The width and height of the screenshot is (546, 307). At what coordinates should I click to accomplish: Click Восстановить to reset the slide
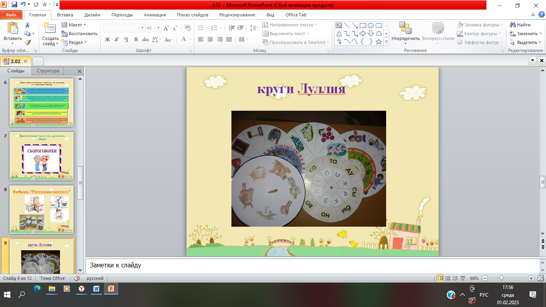coord(79,34)
